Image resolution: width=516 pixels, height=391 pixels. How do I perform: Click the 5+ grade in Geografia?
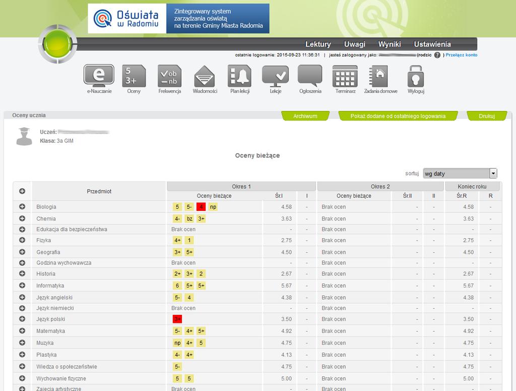[189, 252]
